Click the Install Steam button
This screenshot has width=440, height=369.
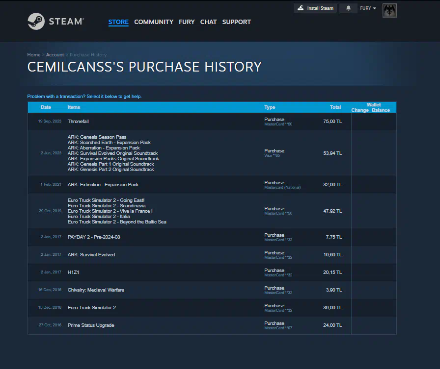point(315,8)
